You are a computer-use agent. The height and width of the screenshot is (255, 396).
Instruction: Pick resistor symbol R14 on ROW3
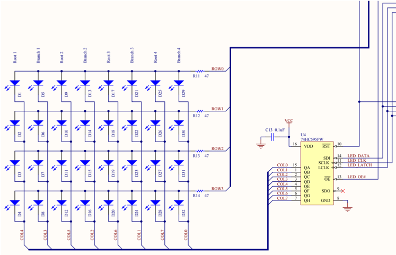(200, 191)
